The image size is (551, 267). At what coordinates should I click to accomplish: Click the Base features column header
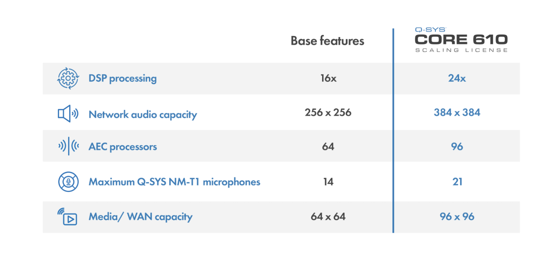(328, 41)
